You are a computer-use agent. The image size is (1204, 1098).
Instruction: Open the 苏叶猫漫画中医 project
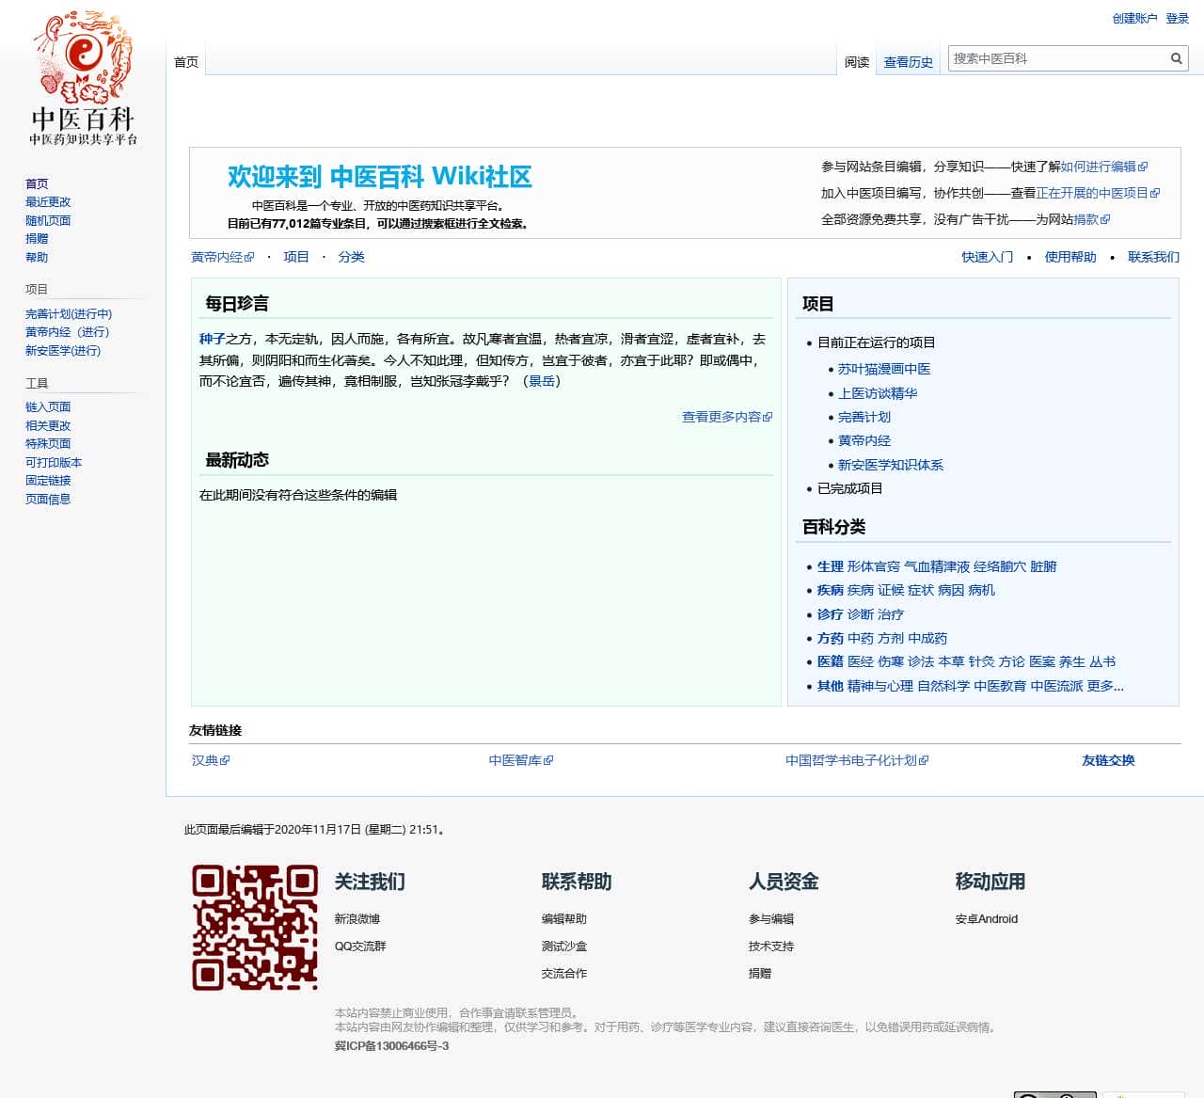coord(884,369)
